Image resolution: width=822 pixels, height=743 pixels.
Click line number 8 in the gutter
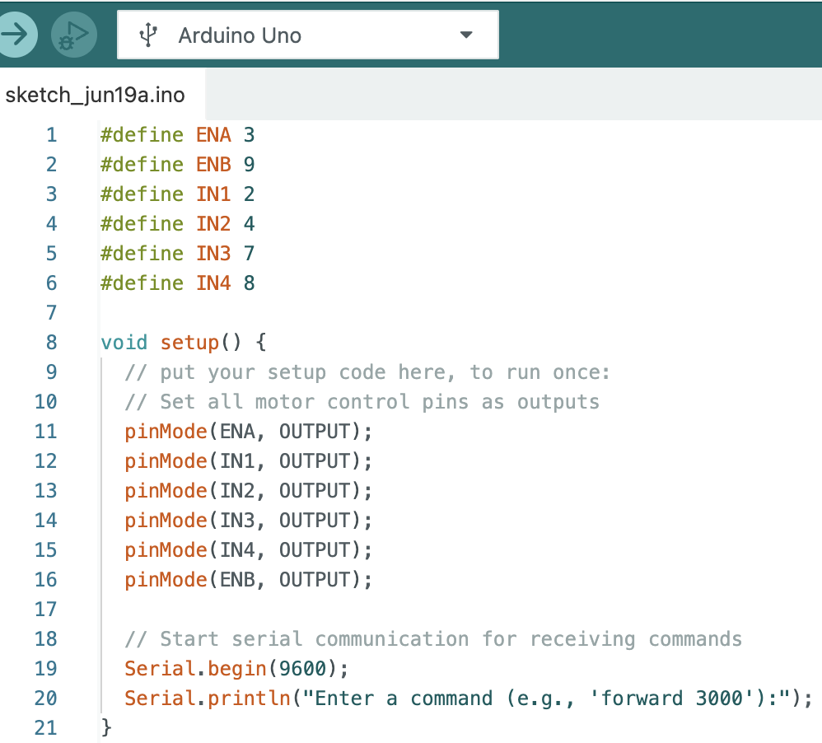point(52,343)
